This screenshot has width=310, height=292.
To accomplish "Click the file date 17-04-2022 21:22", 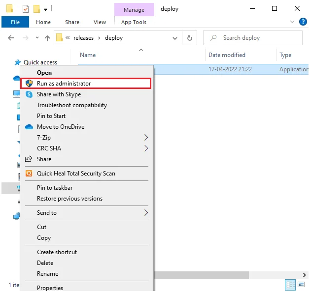I will 230,69.
